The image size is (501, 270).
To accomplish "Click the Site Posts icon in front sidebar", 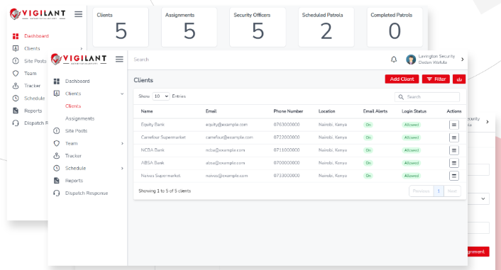I will coord(57,131).
